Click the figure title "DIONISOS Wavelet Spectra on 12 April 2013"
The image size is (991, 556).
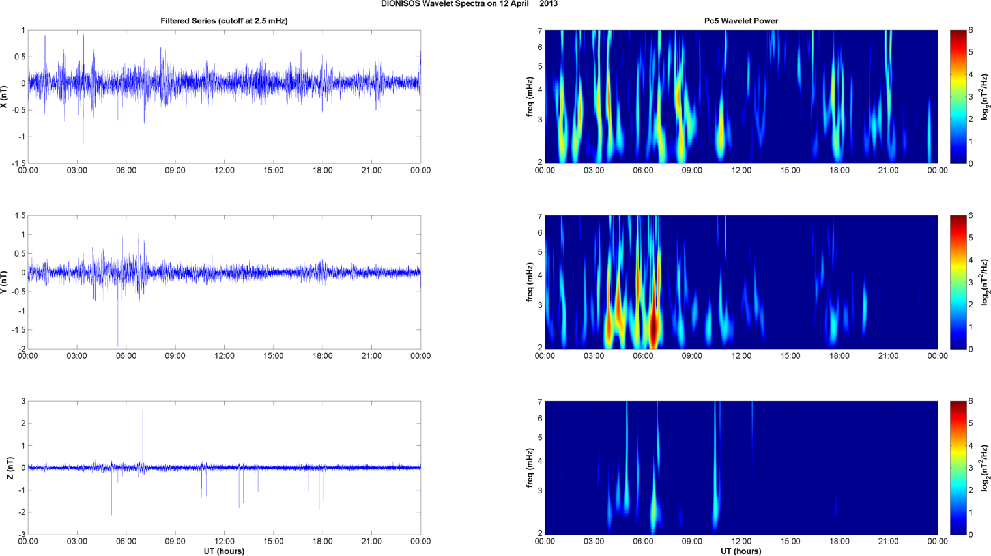coord(469,4)
